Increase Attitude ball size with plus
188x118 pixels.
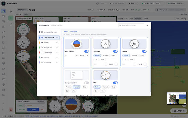[x=87, y=56]
